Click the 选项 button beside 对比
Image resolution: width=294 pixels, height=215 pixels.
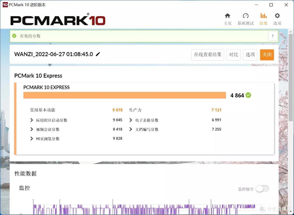click(x=250, y=55)
